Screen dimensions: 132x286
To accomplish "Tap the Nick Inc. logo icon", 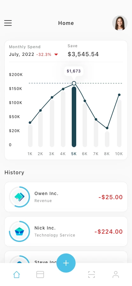I will [x=19, y=231].
